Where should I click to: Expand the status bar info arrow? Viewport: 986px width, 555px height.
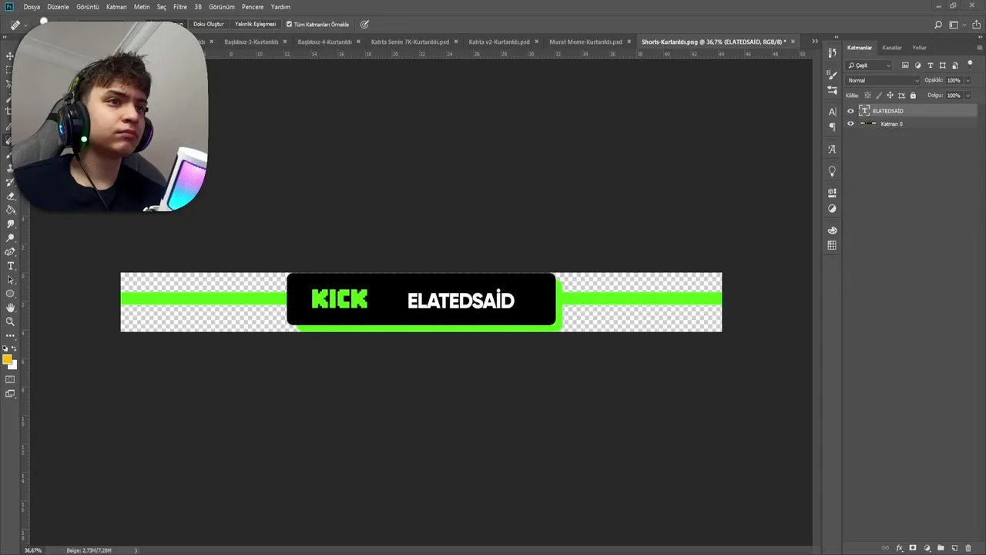point(136,550)
